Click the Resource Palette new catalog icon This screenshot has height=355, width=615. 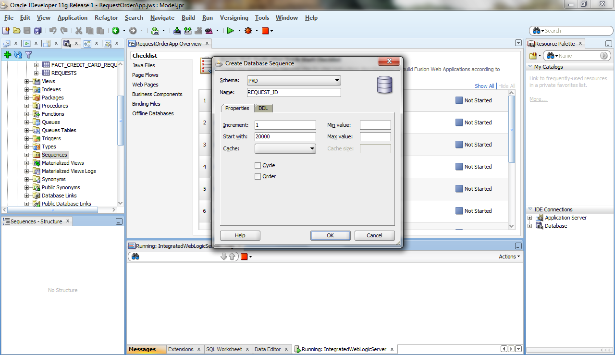coord(533,56)
